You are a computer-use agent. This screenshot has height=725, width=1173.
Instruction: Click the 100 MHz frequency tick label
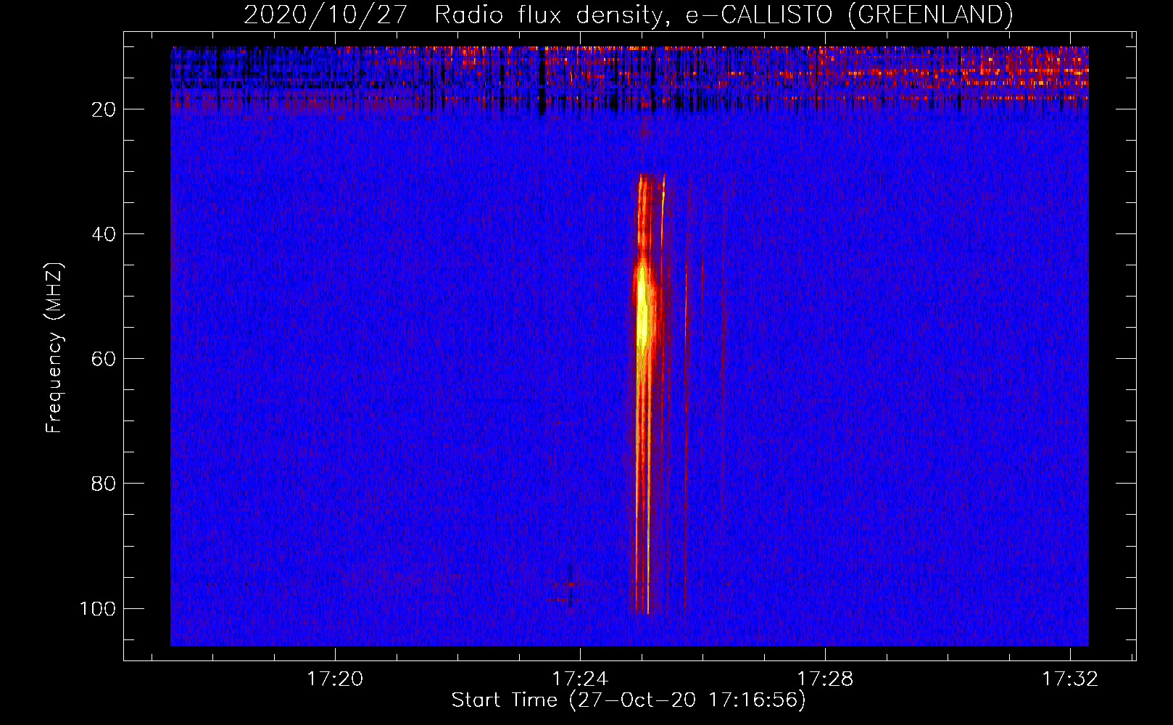pos(98,608)
